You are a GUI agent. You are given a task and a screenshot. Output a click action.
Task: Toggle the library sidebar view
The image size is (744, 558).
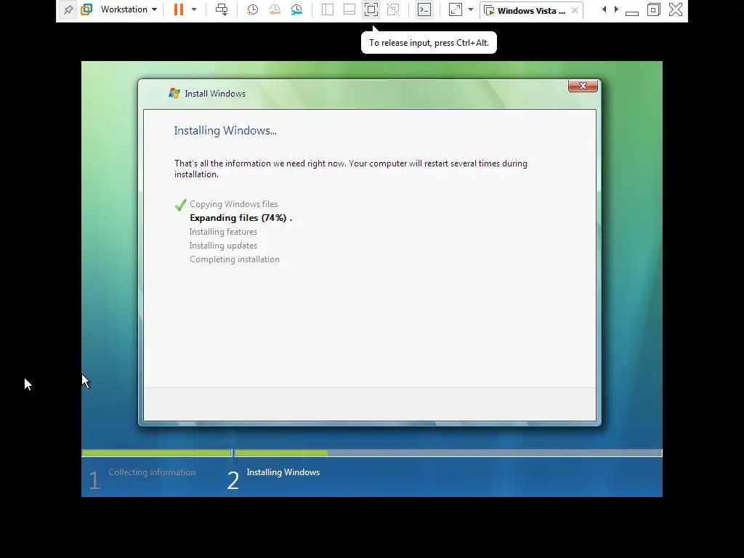pos(328,9)
